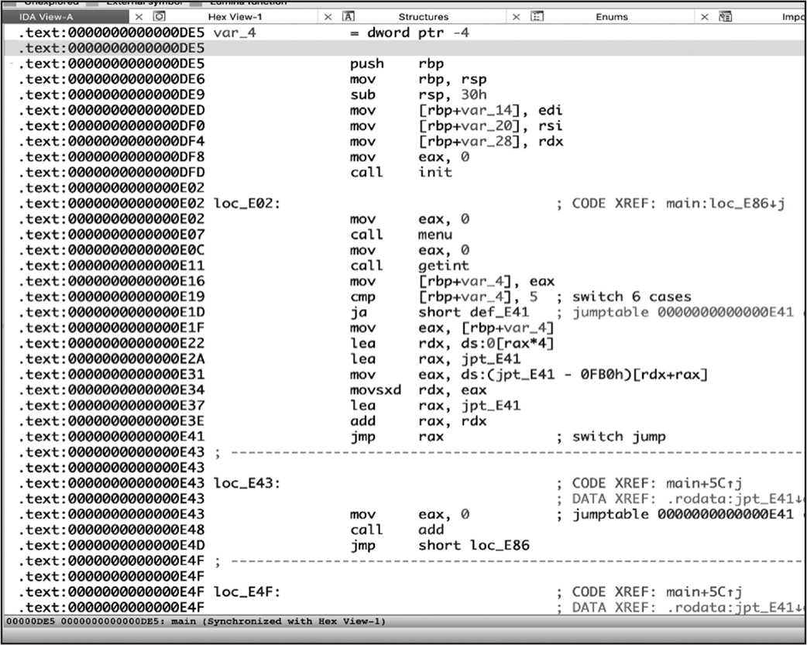Click getint in the call getint instruction
807x645 pixels.
pyautogui.click(x=443, y=266)
